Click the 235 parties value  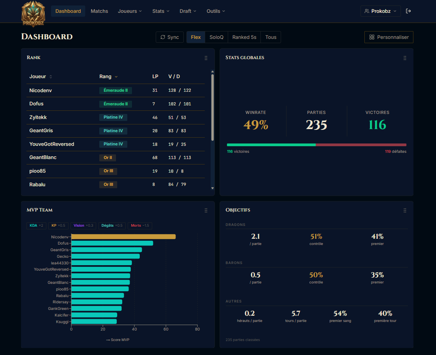coord(316,125)
